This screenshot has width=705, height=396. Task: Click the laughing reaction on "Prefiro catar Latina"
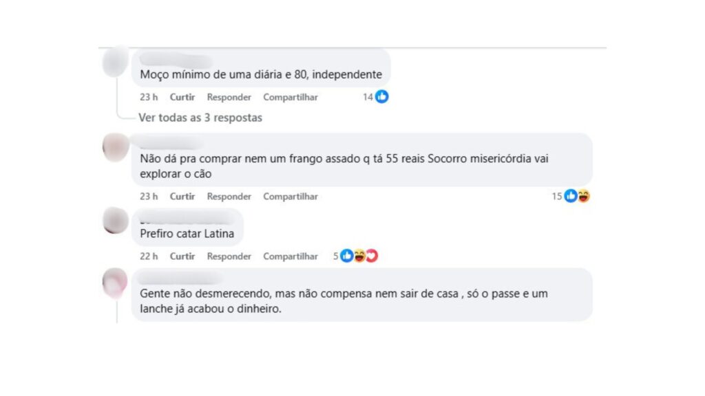[359, 256]
